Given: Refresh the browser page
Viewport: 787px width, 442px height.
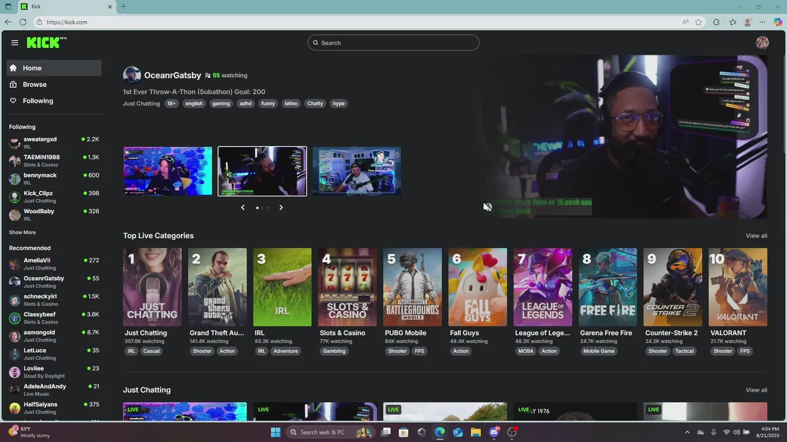Looking at the screenshot, I should click(x=23, y=22).
